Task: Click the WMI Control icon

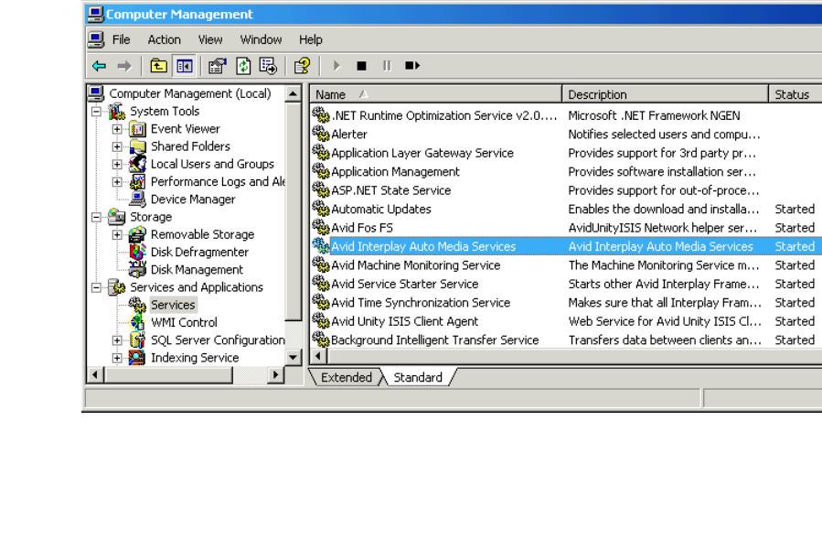Action: (x=137, y=322)
